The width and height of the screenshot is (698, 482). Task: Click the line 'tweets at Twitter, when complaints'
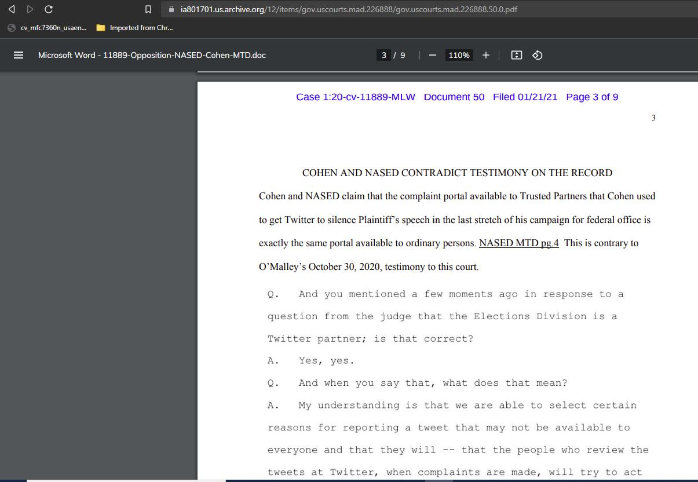(x=455, y=472)
